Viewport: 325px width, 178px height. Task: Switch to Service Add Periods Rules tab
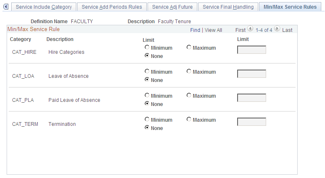click(x=112, y=7)
